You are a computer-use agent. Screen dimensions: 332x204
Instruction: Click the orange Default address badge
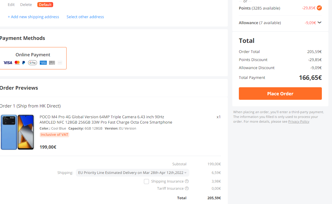[45, 5]
